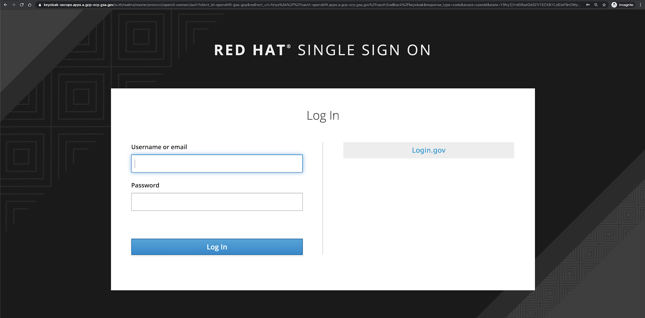The height and width of the screenshot is (318, 645).
Task: View site security lock information
Action: tap(40, 5)
